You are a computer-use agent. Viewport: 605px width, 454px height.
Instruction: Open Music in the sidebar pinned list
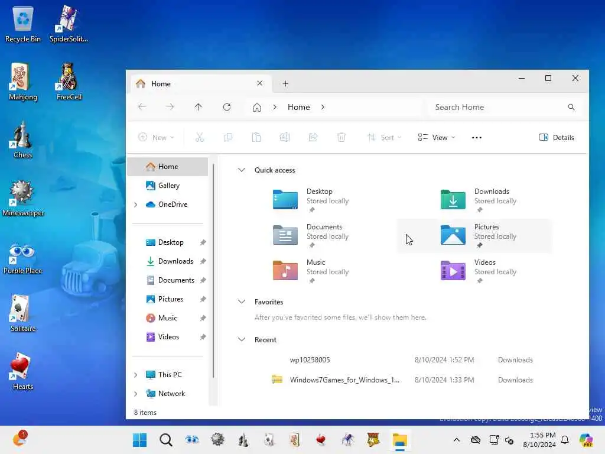[x=168, y=318]
